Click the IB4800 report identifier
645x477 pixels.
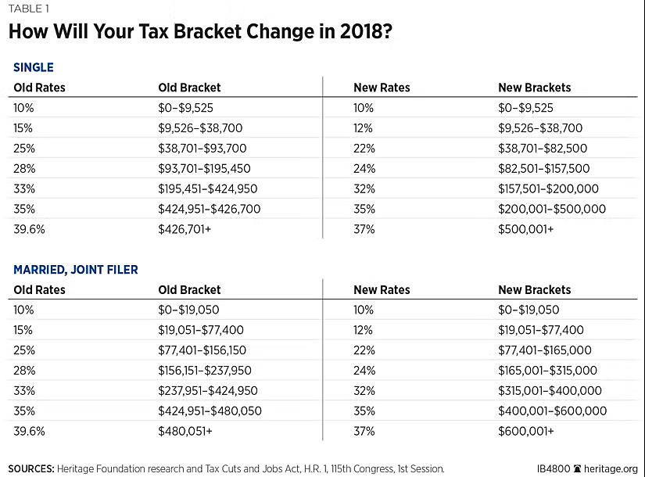coord(554,469)
